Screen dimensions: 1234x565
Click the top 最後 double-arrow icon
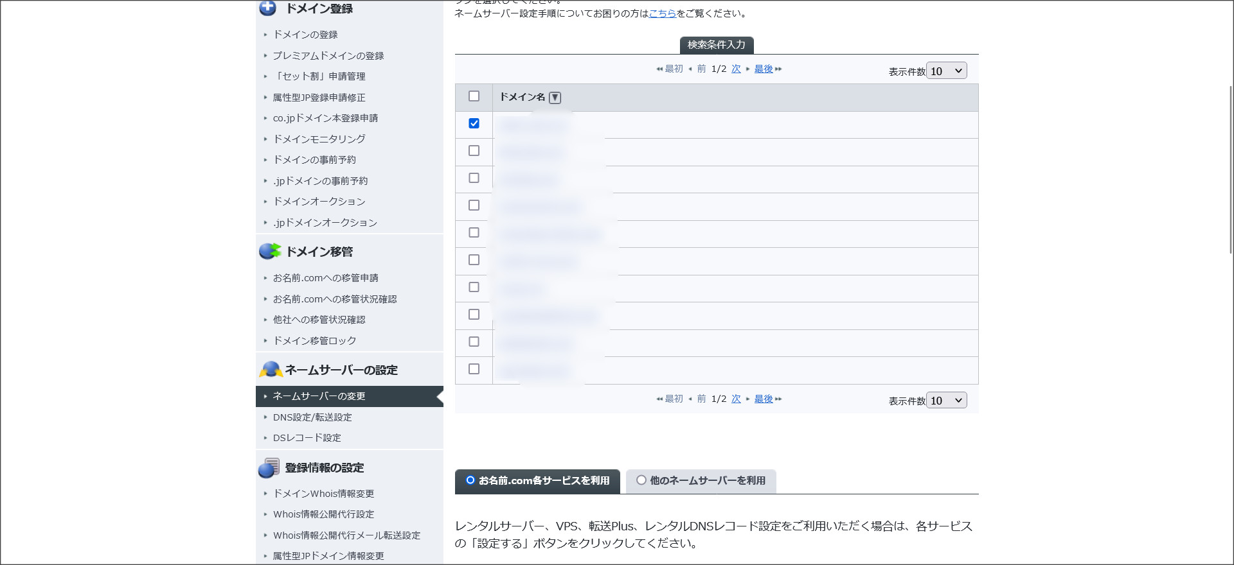[x=778, y=69]
